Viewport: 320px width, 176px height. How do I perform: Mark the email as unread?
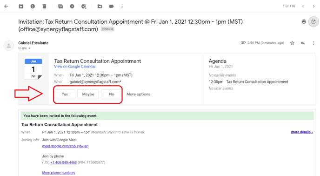click(x=60, y=7)
